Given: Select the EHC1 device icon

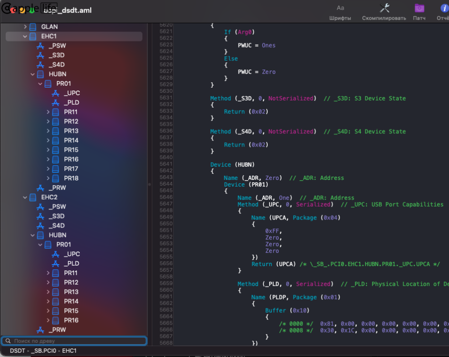Looking at the screenshot, I should click(33, 36).
